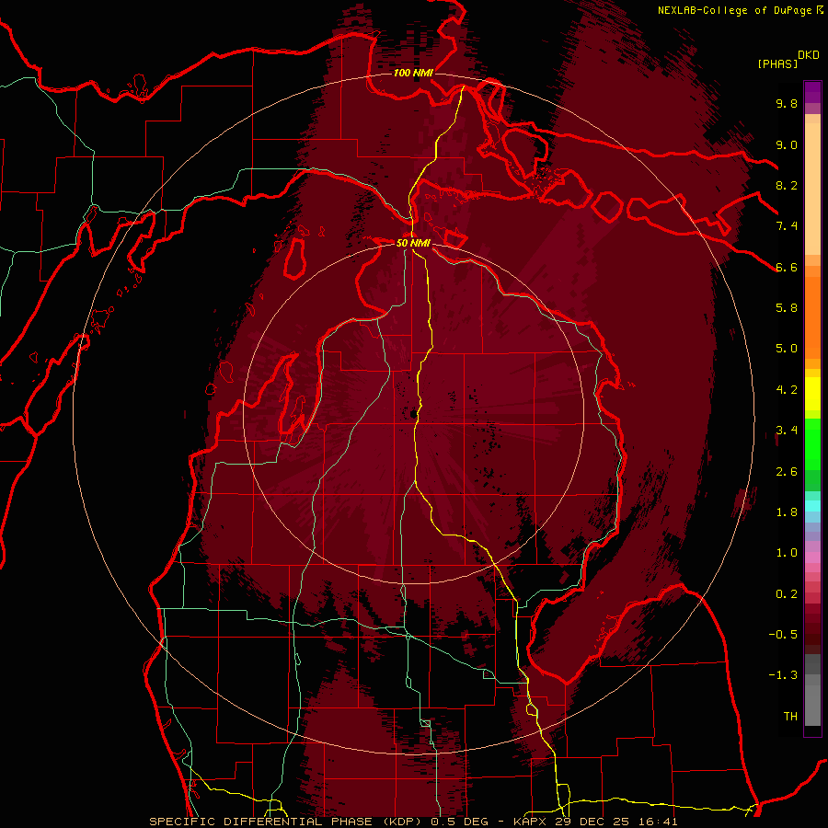Click the -1.3 legend value
This screenshot has width=828, height=828.
point(783,675)
